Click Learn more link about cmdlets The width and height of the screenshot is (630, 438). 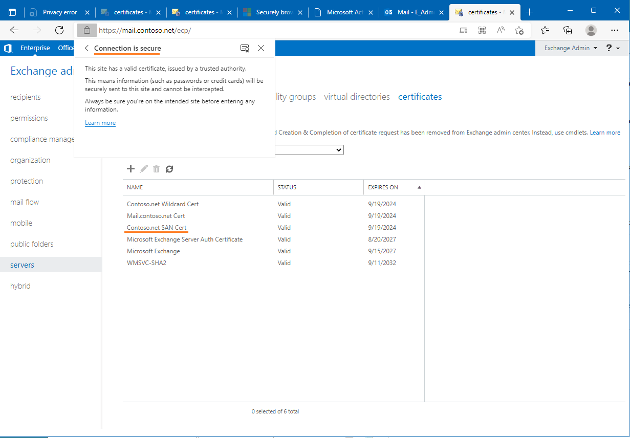605,133
